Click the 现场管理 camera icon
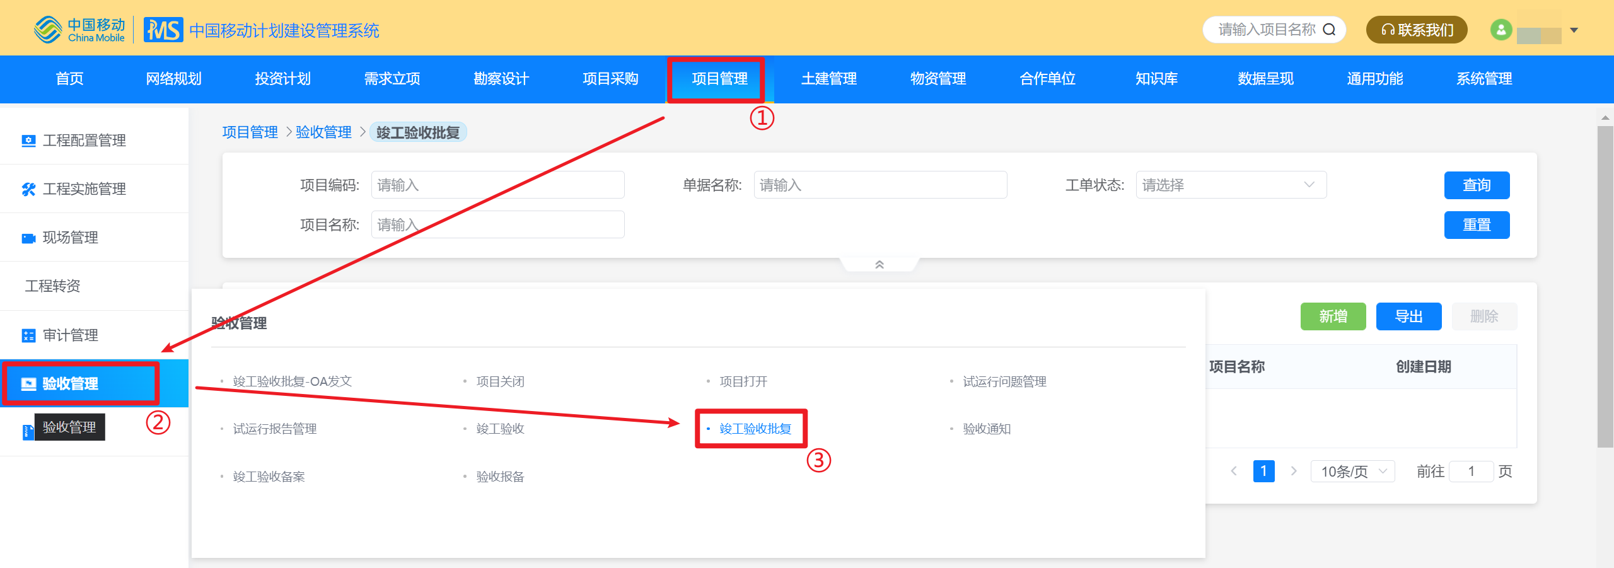 (28, 238)
